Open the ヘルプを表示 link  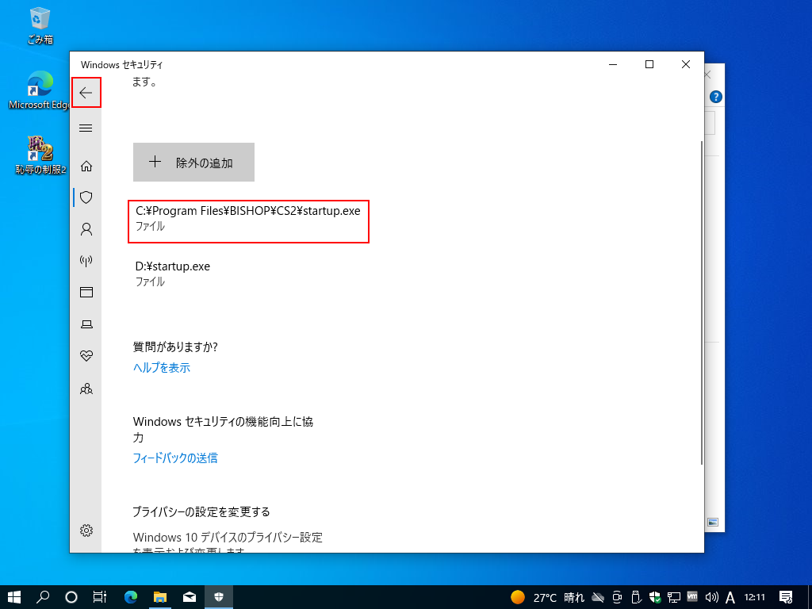(162, 368)
